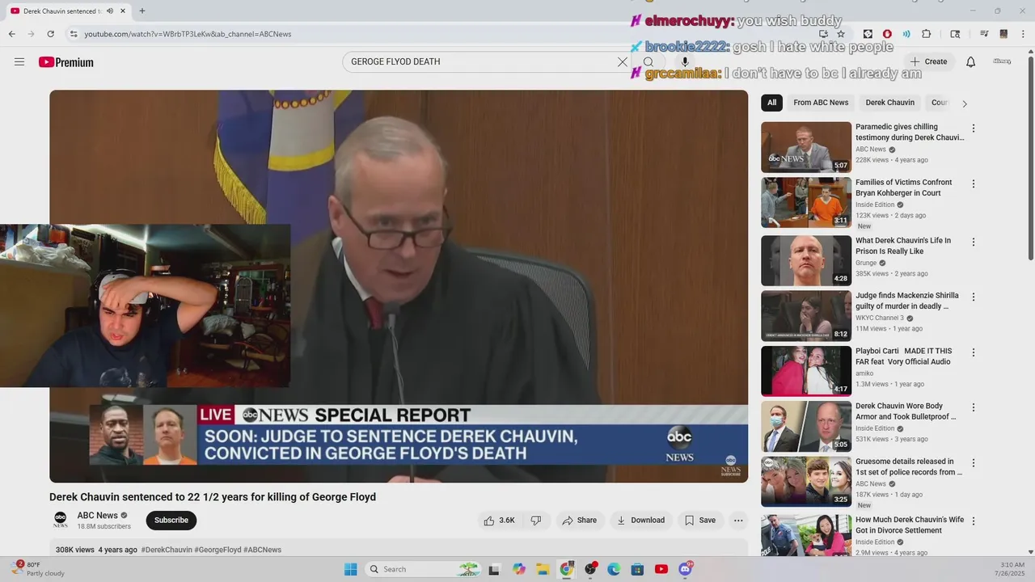1035x582 pixels.
Task: Open ABC News channel avatar
Action: coord(61,520)
